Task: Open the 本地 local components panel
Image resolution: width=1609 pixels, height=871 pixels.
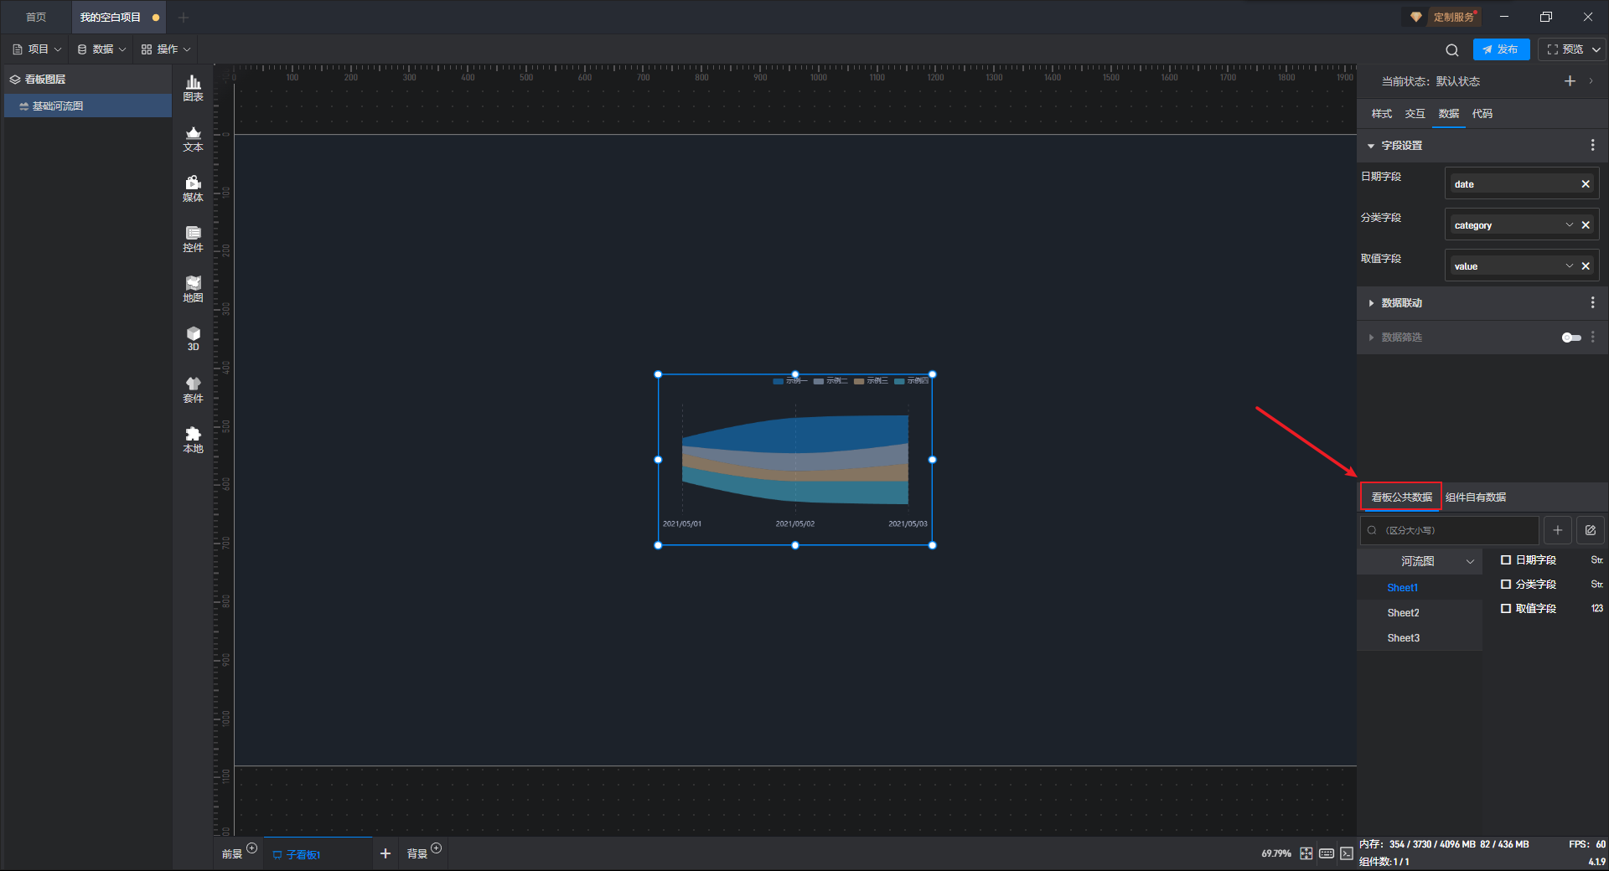Action: pyautogui.click(x=193, y=440)
